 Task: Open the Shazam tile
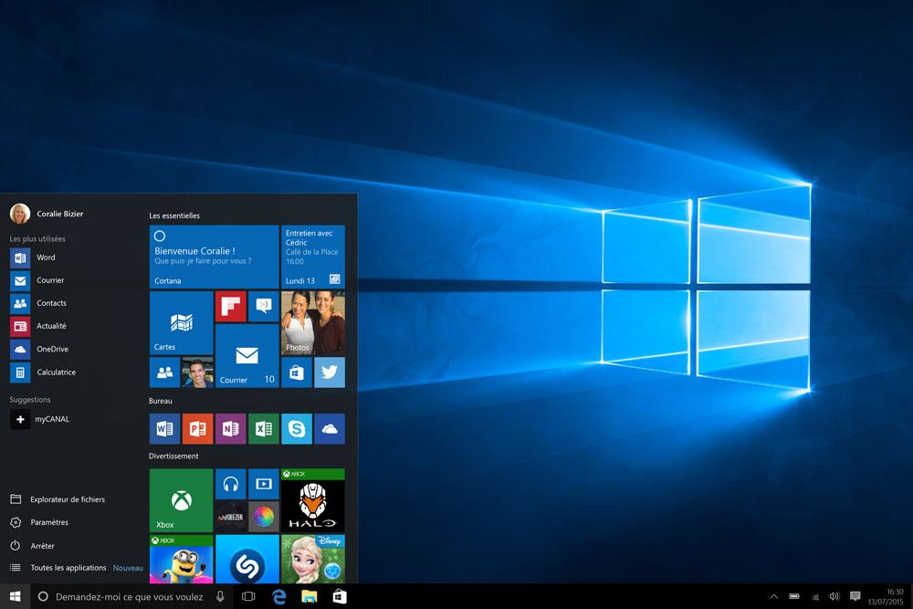[247, 560]
